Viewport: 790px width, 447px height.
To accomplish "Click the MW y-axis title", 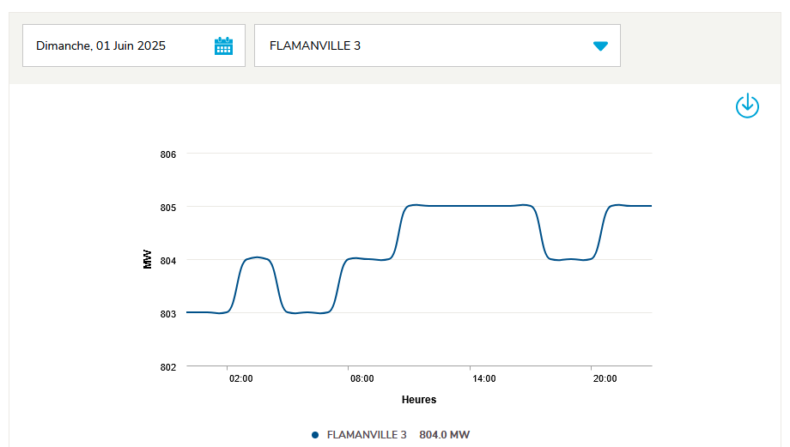I will 147,260.
